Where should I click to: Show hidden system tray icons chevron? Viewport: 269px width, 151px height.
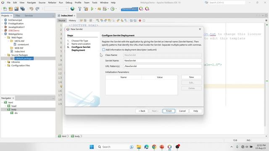232,147
